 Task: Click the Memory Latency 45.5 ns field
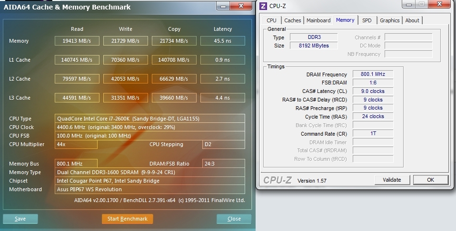coord(222,41)
